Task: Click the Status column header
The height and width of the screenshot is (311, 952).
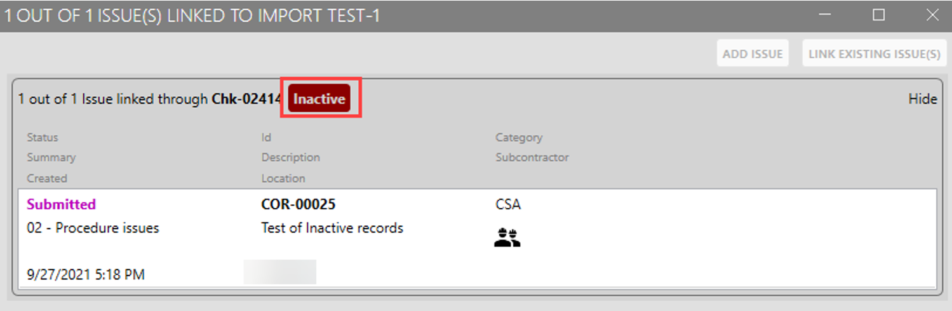Action: point(43,138)
